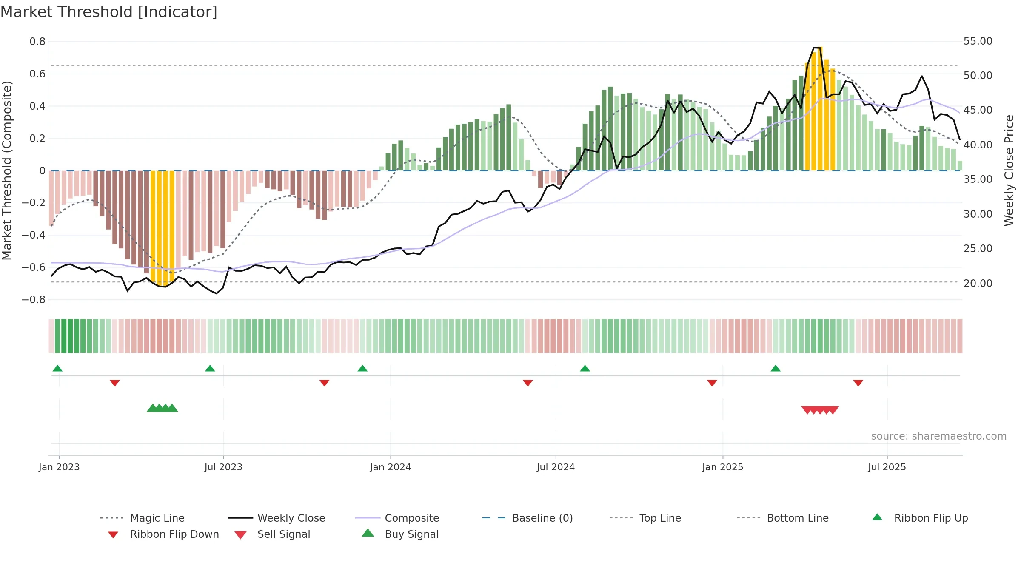Click the ribbon flip down marker before Jul 2024
This screenshot has height=574, width=1021.
(x=528, y=383)
